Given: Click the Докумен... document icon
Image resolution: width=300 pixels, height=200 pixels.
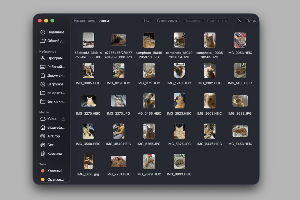Looking at the screenshot, I should [x=43, y=75].
